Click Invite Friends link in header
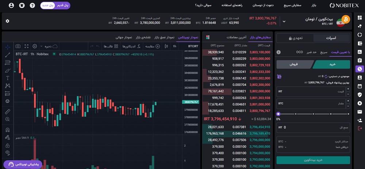365x169 pixels. [x=263, y=5]
